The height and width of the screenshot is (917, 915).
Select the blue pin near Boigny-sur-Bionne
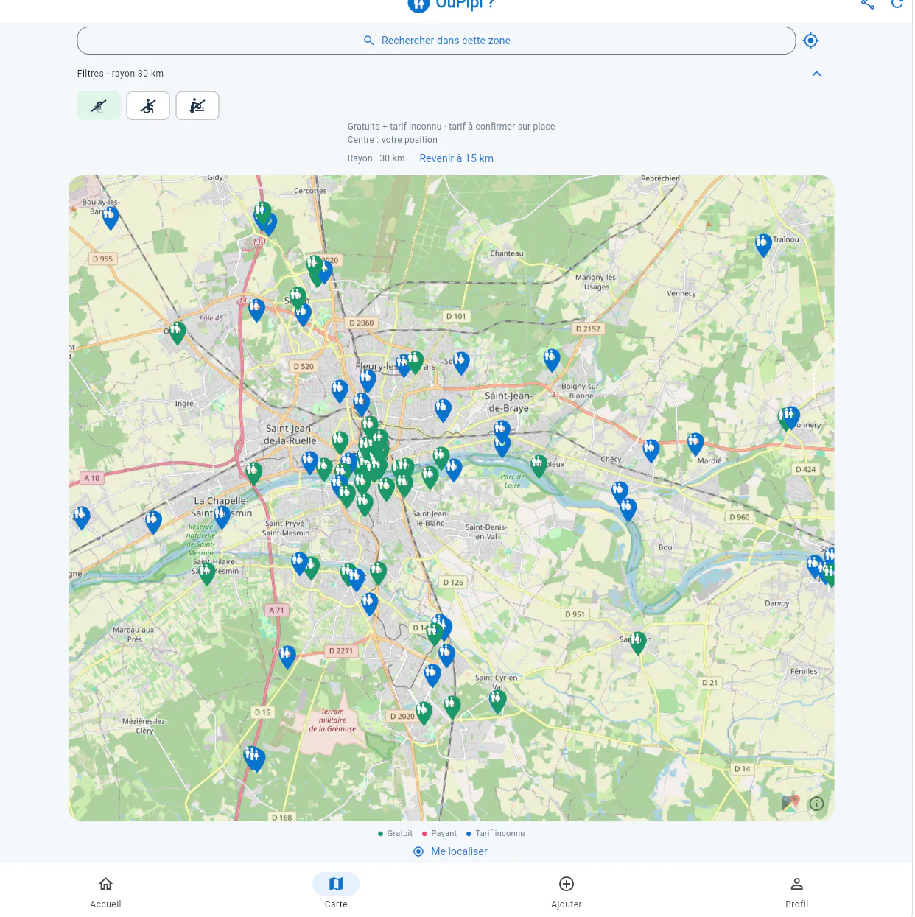point(552,359)
